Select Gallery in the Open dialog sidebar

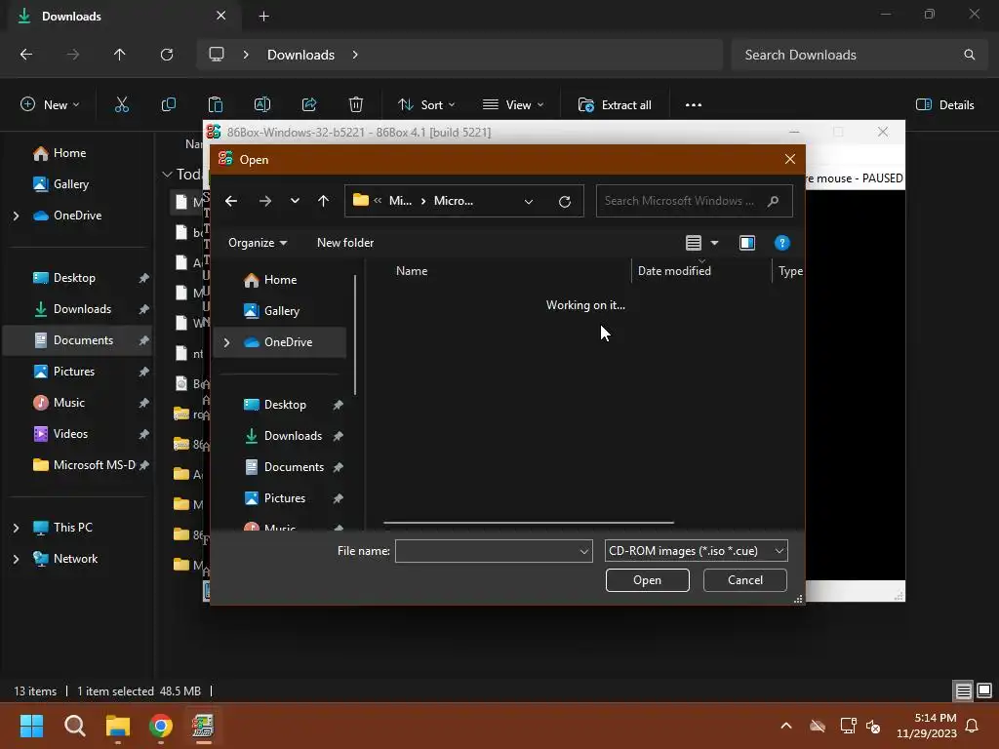click(x=282, y=311)
